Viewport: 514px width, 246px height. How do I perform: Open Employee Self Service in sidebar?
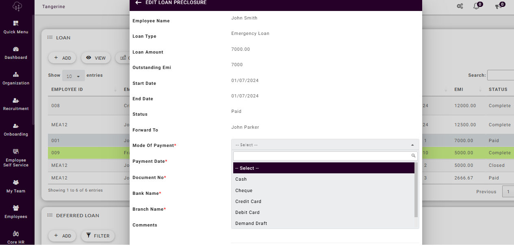[x=16, y=158]
